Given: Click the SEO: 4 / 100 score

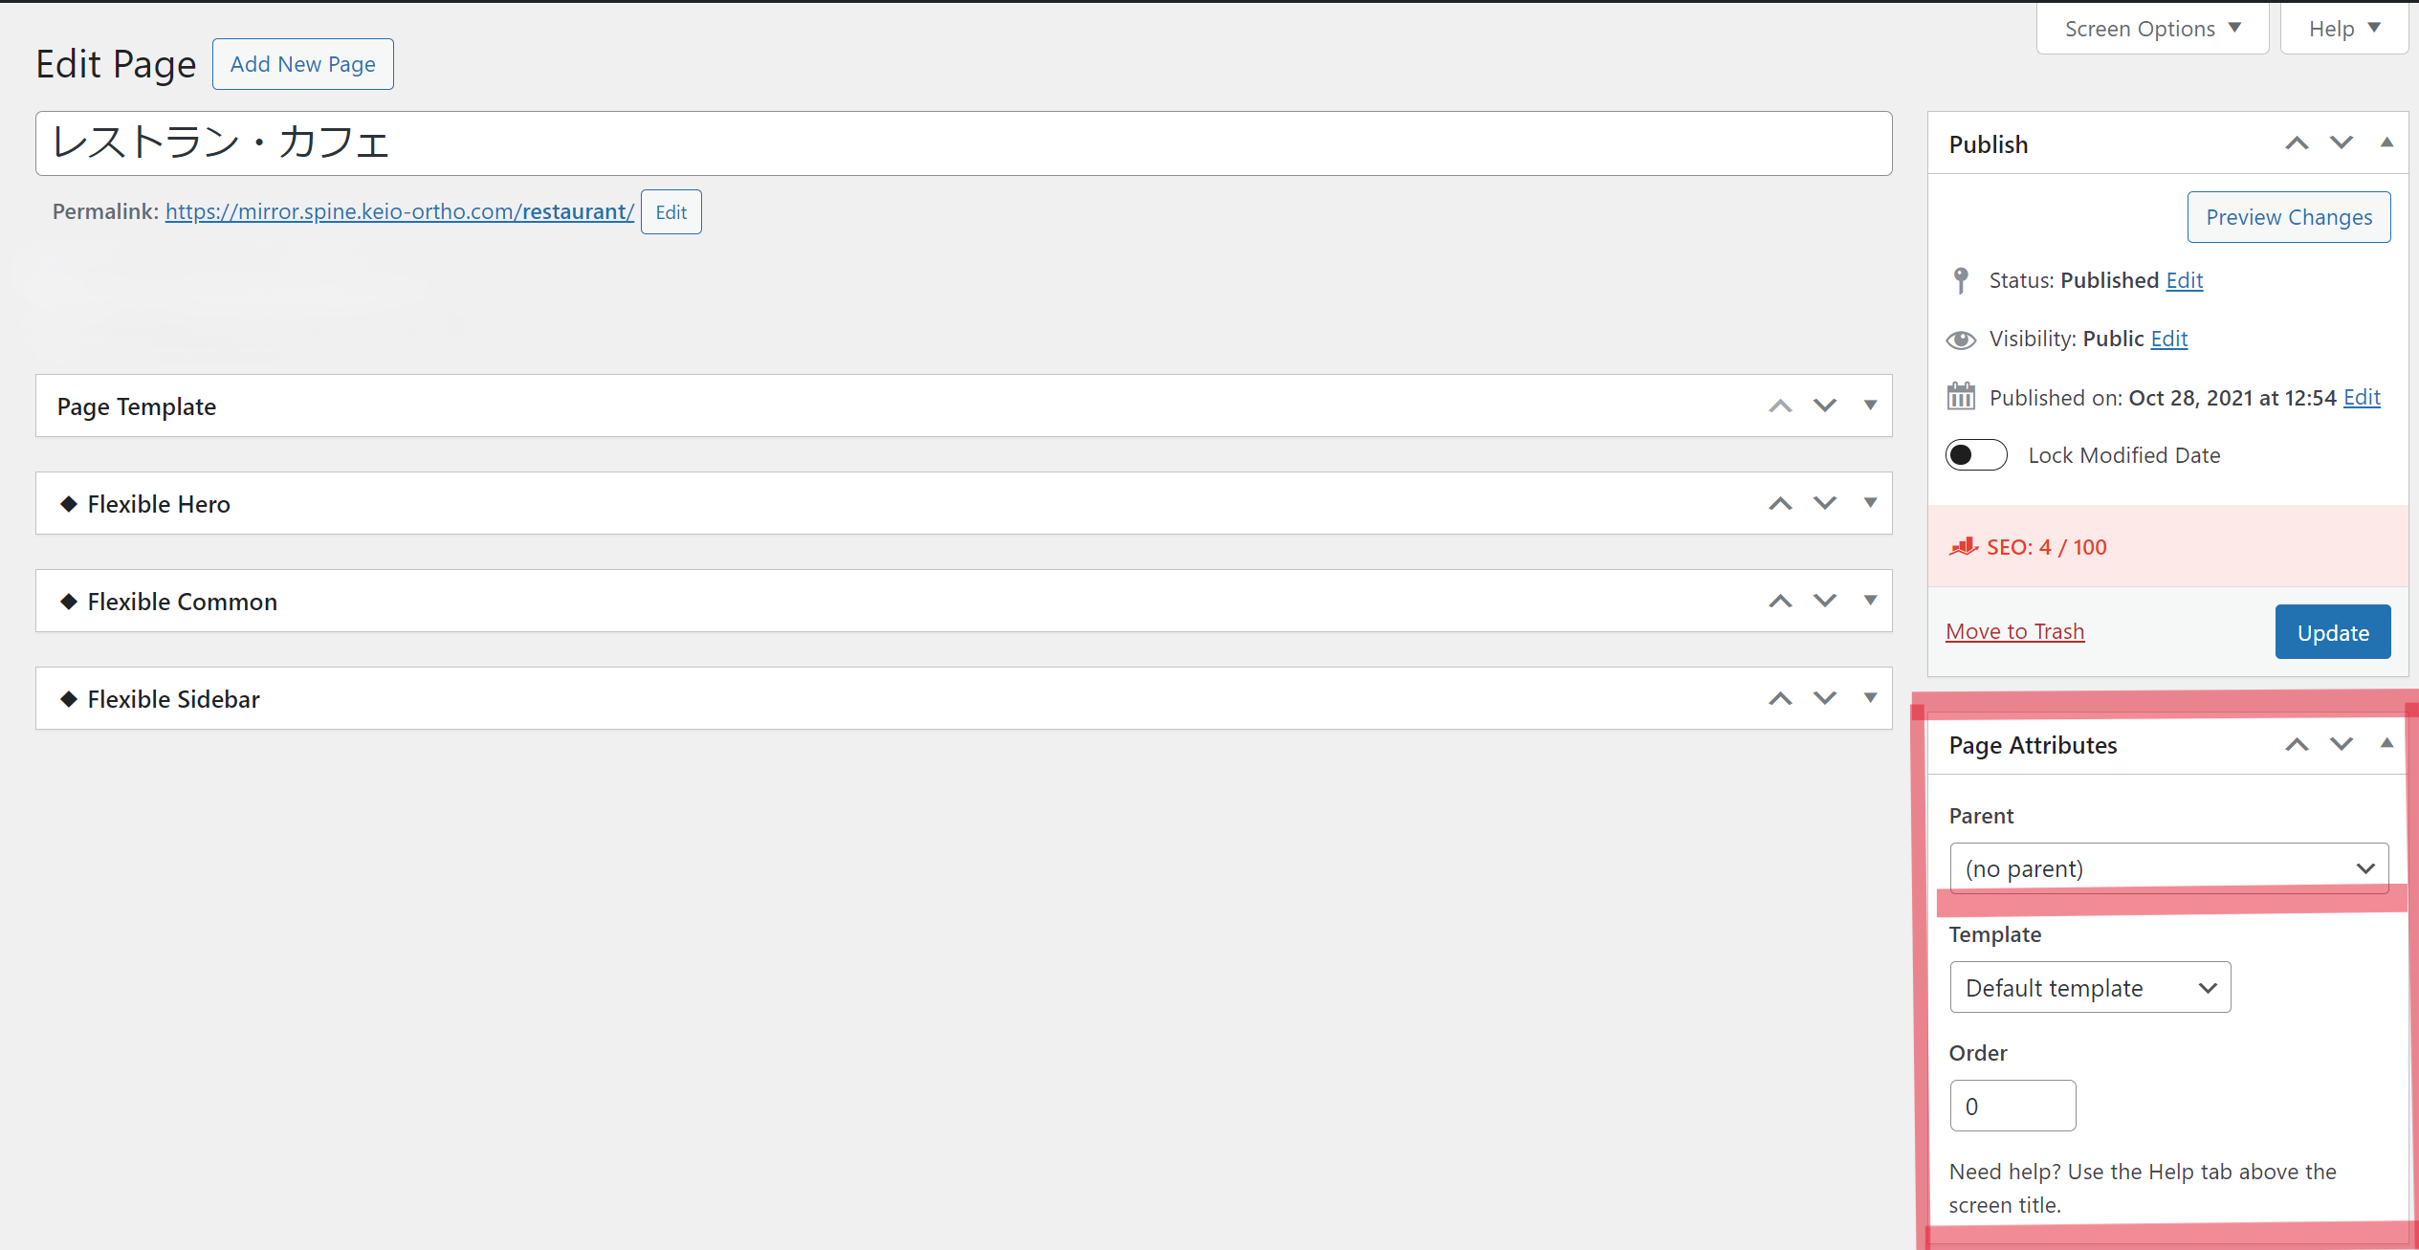Looking at the screenshot, I should pos(2047,547).
